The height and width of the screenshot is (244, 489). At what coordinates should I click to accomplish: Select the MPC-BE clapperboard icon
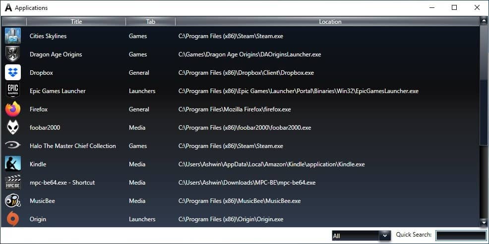point(13,182)
